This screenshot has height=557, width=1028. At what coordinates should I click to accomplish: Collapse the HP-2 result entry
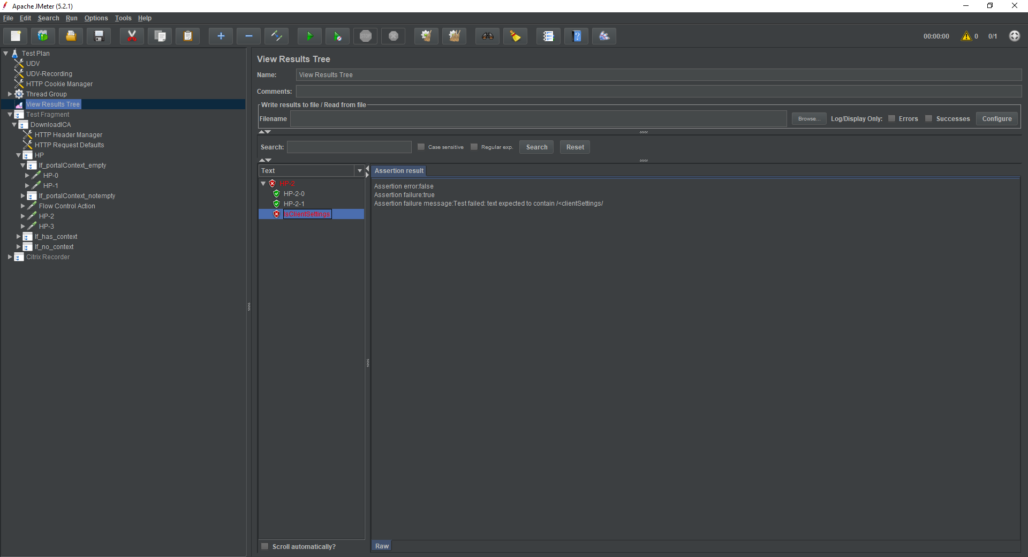click(263, 183)
